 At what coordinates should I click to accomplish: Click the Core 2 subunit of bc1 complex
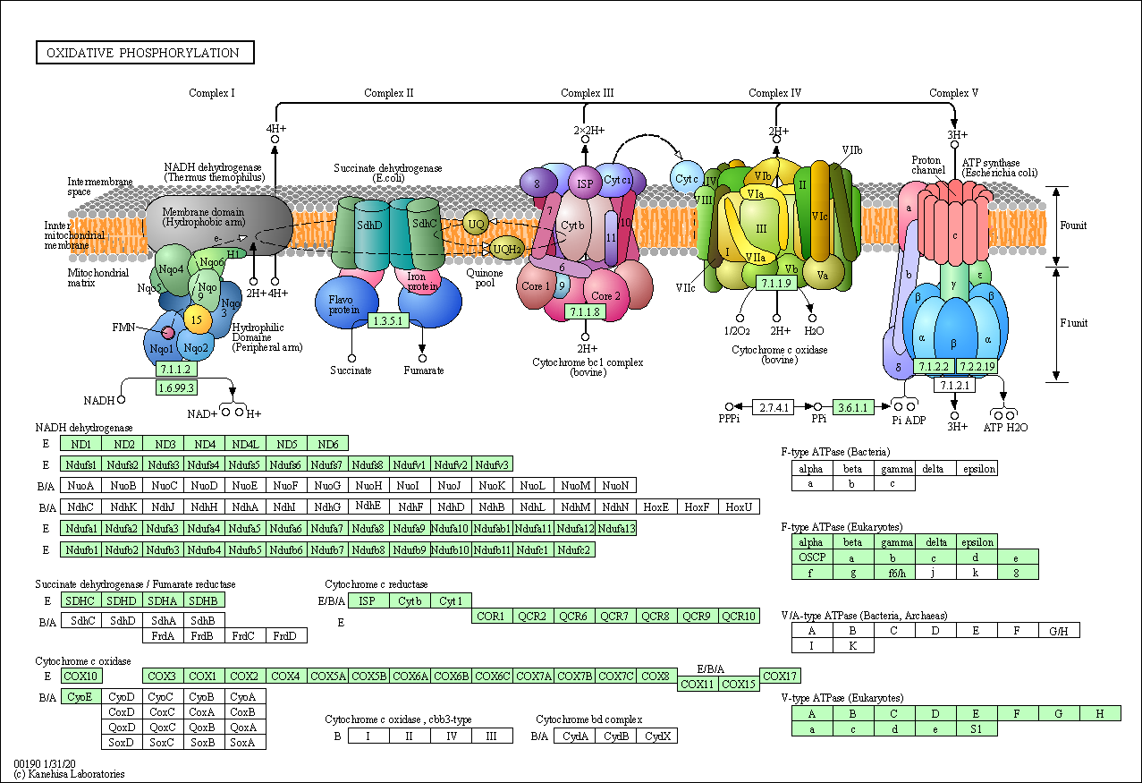(606, 296)
